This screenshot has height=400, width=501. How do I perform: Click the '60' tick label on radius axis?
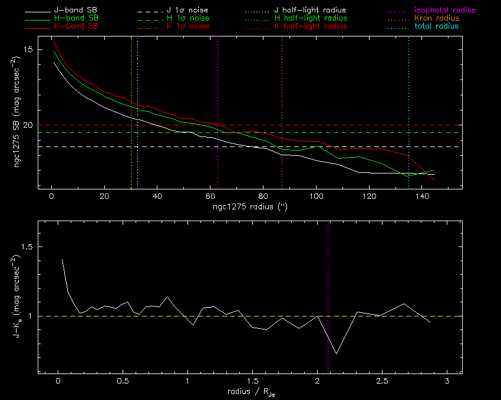click(210, 196)
